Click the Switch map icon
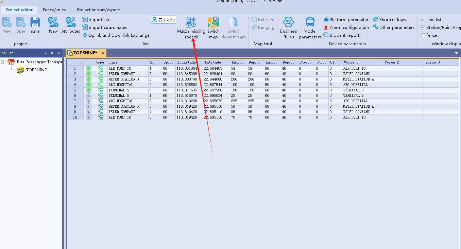Image resolution: width=461 pixels, height=249 pixels. click(x=213, y=23)
